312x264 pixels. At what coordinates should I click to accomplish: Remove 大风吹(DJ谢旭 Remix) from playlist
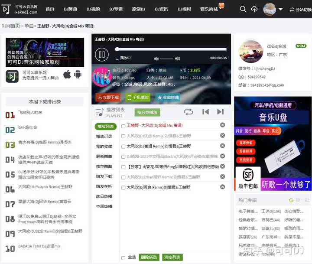222,146
